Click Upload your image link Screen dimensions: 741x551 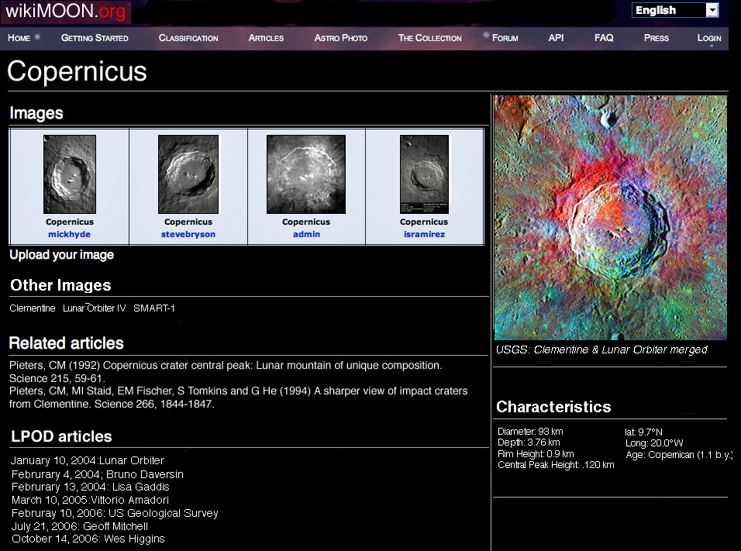click(x=62, y=255)
